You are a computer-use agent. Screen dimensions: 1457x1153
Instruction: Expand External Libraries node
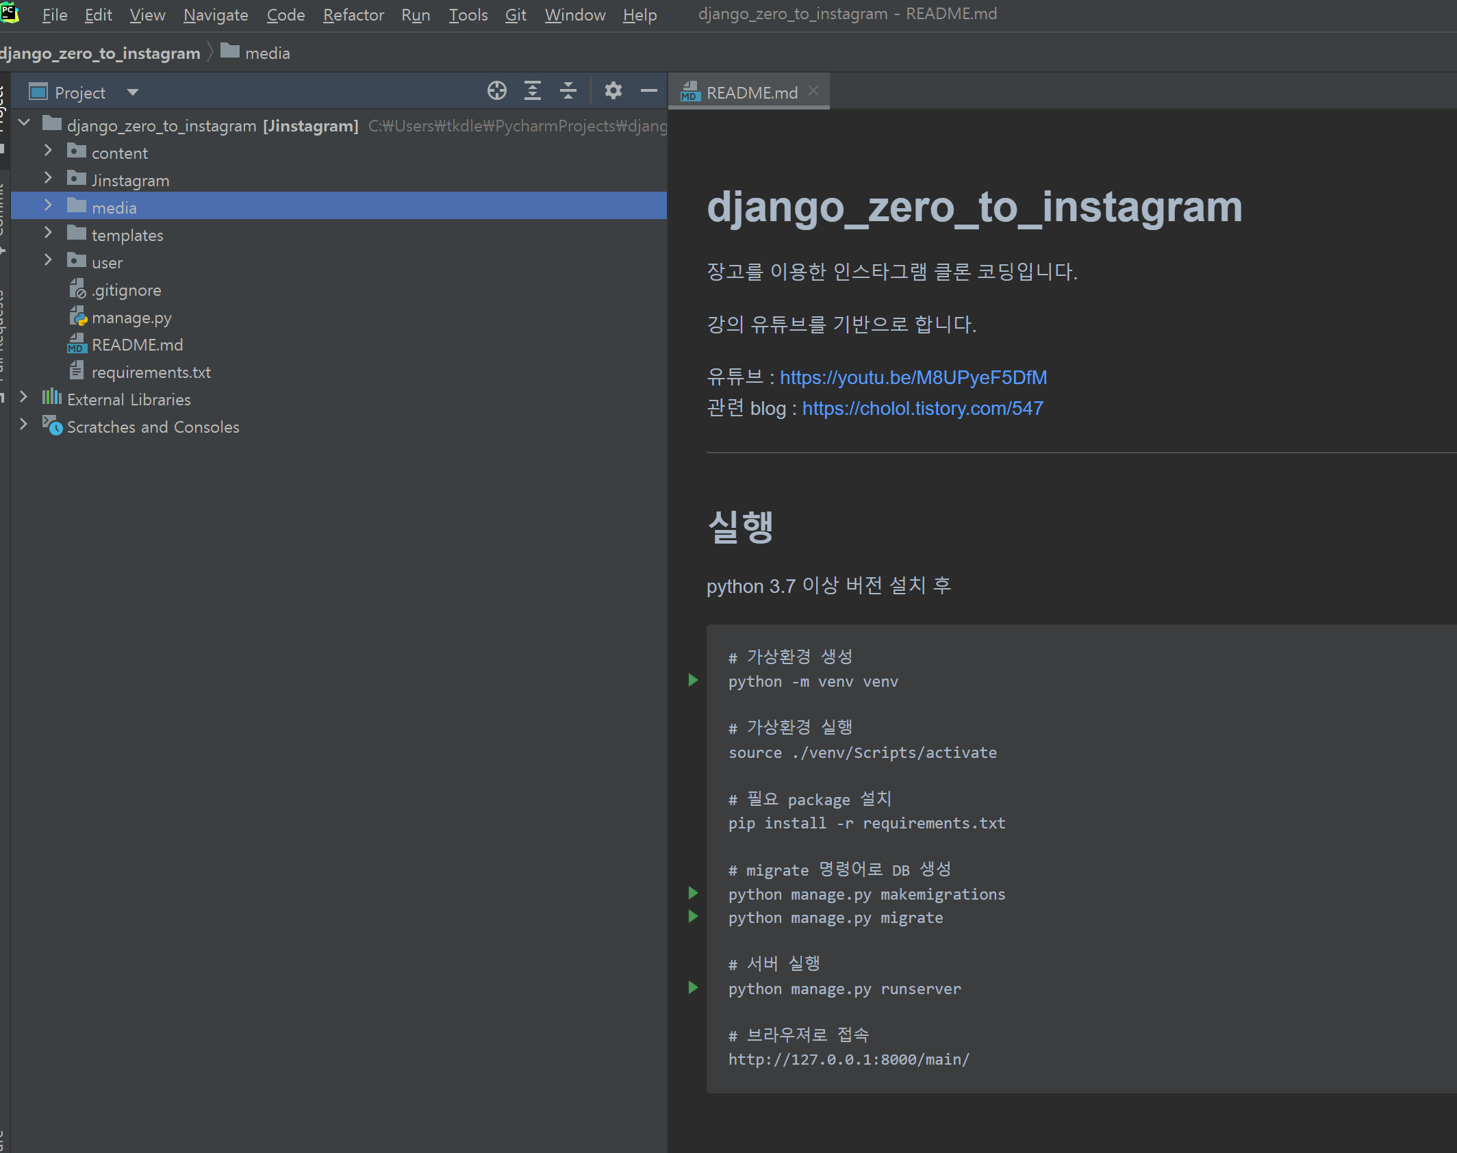pyautogui.click(x=23, y=397)
